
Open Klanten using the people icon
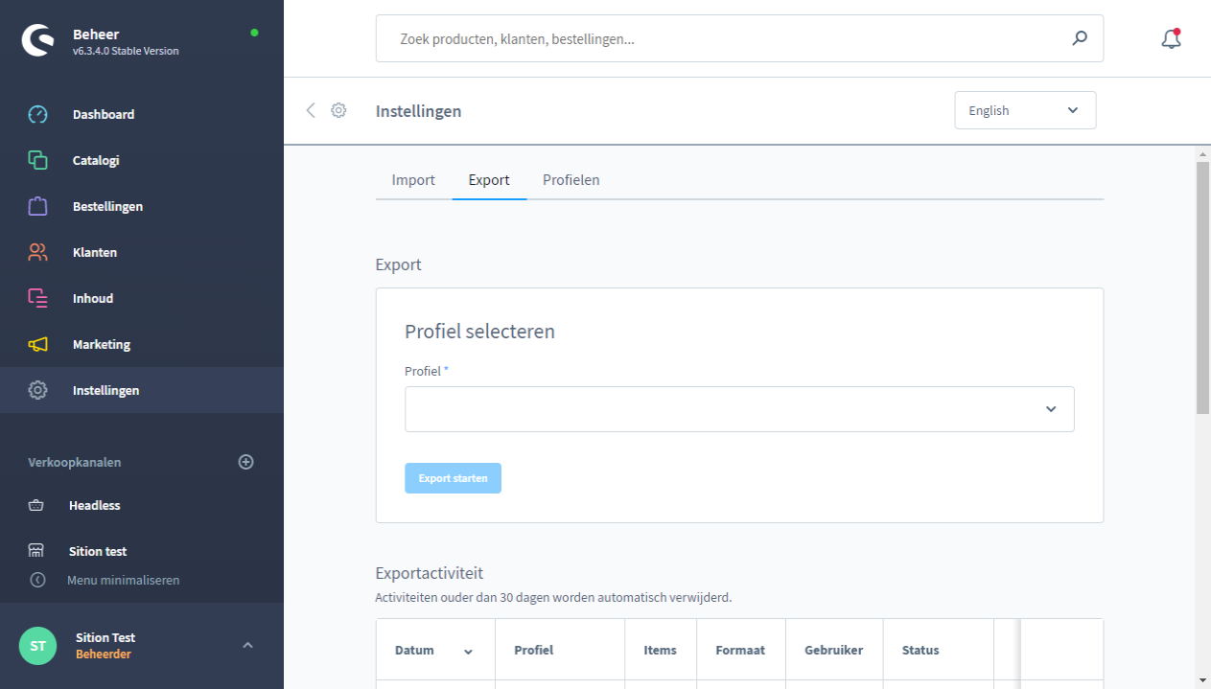37,253
